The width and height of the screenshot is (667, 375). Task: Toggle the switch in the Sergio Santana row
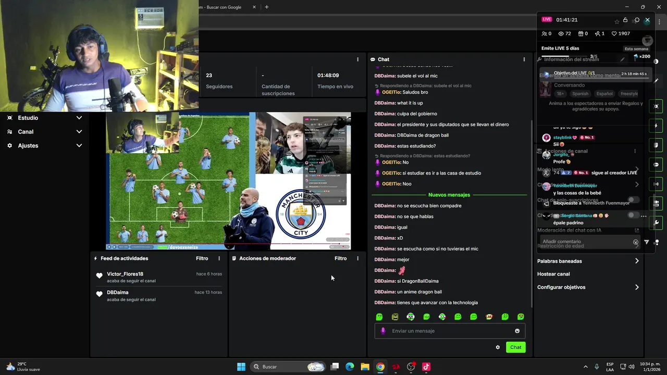click(x=633, y=215)
